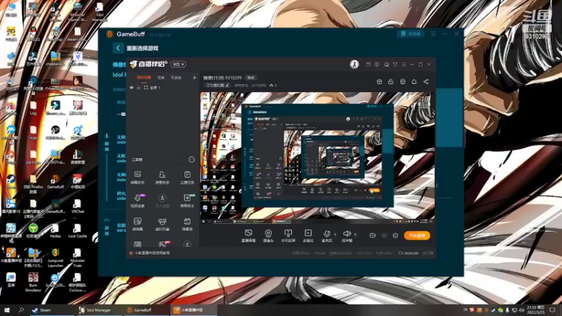Toggle lock of 全屏 1 source
This screenshot has width=562, height=316.
pyautogui.click(x=138, y=87)
